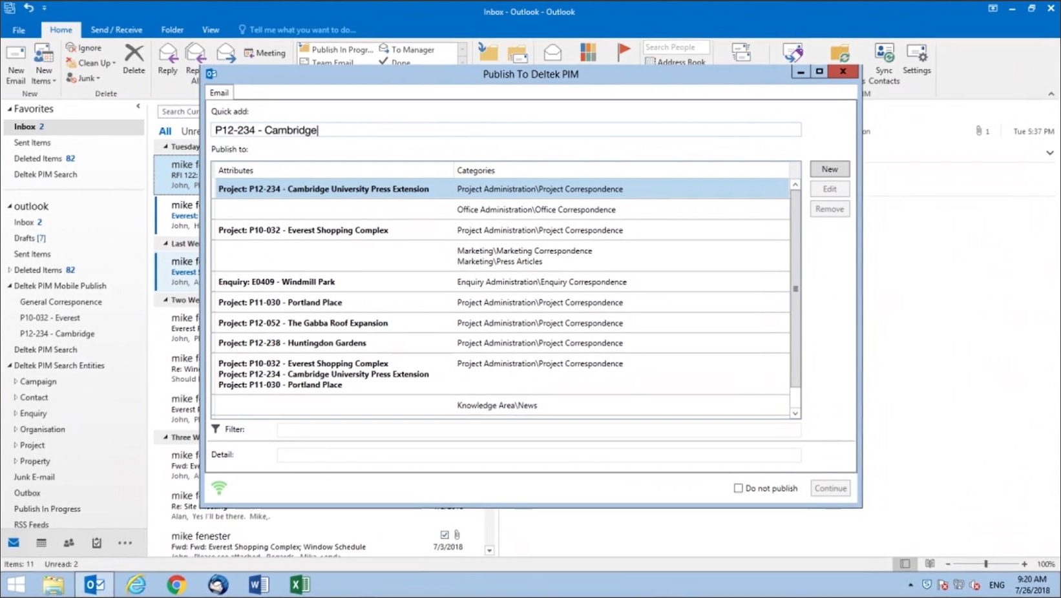
Task: Click the Reply icon in ribbon
Action: (x=168, y=52)
